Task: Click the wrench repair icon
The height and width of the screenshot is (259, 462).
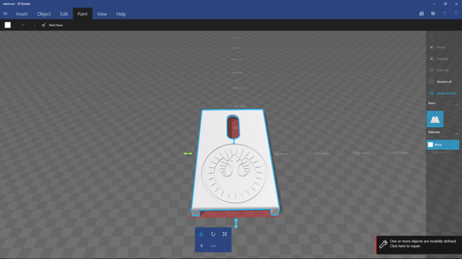Action: click(383, 244)
